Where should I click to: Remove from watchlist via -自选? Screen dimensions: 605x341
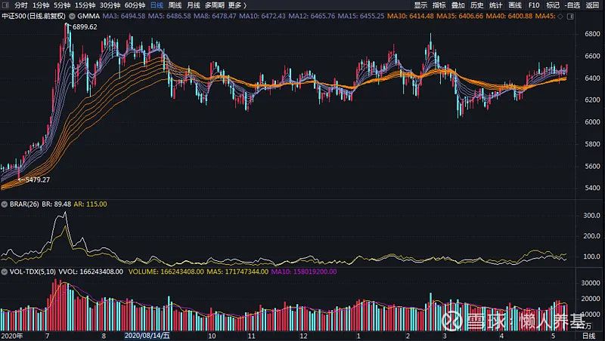pyautogui.click(x=572, y=5)
